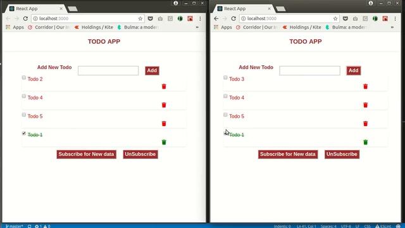This screenshot has width=405, height=228.
Task: Toggle Todo 1 checkbox in right window
Action: click(x=225, y=134)
